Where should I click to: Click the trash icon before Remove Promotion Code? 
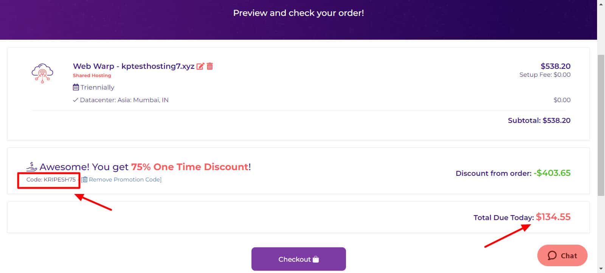85,180
